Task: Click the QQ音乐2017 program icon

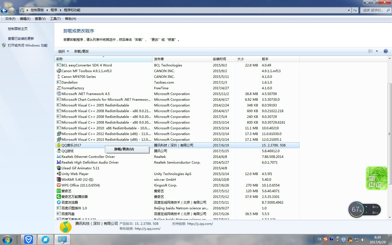Action: [x=59, y=145]
